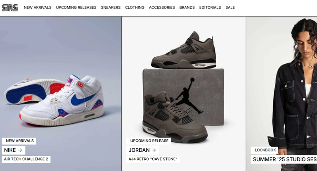
Task: Open Editorials from the navigation
Action: [210, 7]
